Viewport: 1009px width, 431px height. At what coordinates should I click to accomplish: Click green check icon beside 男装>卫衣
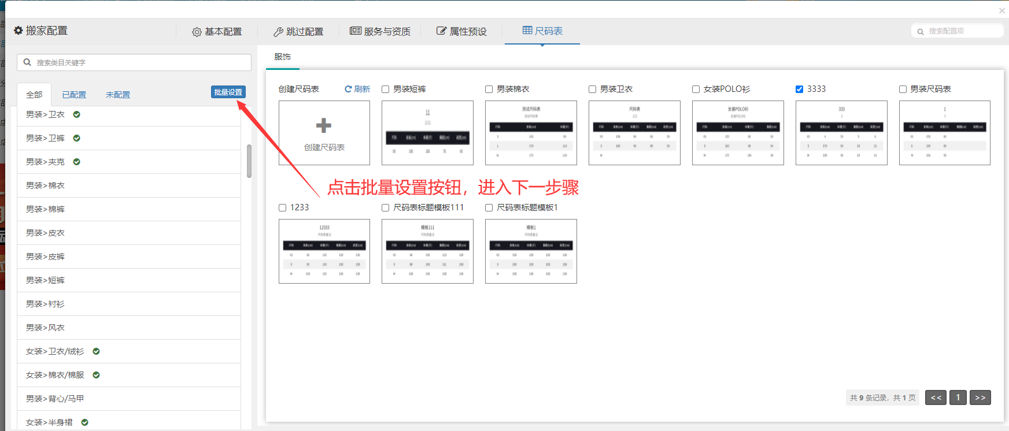point(76,114)
